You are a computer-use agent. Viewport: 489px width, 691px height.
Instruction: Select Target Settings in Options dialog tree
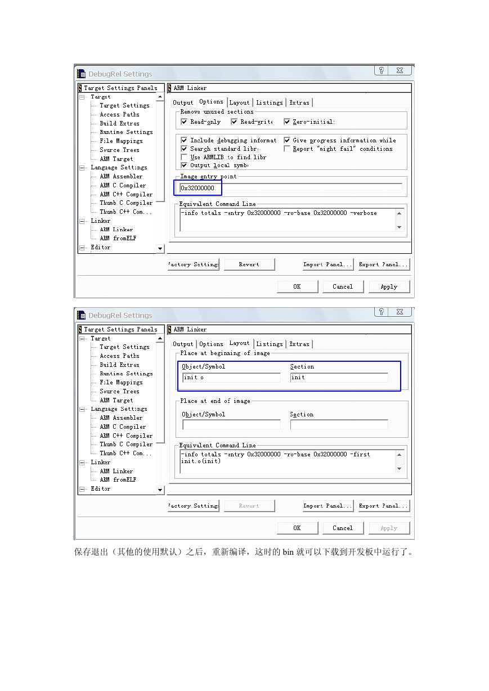pyautogui.click(x=124, y=106)
